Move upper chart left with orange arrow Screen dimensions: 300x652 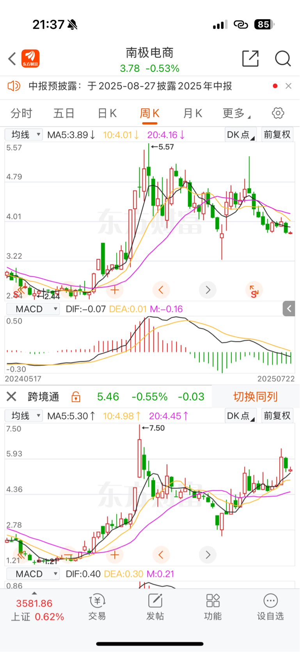pyautogui.click(x=161, y=290)
